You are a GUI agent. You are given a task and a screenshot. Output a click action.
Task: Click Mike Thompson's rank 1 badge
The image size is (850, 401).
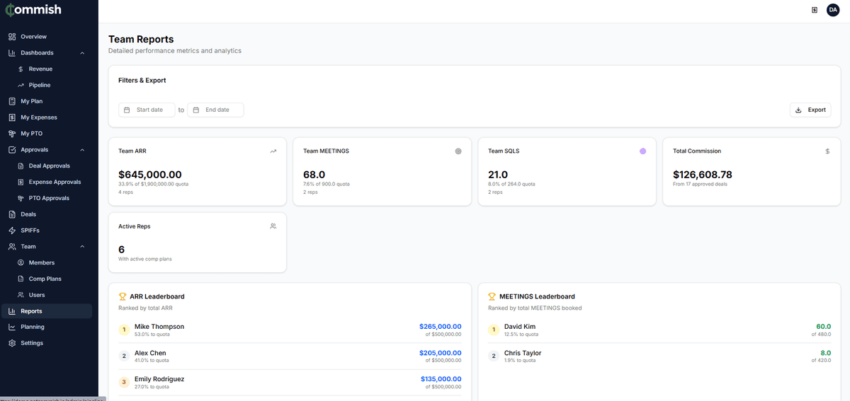124,330
